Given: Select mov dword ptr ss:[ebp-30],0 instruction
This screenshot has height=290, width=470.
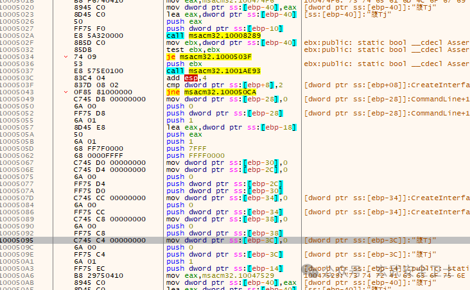Looking at the screenshot, I should pos(227,163).
